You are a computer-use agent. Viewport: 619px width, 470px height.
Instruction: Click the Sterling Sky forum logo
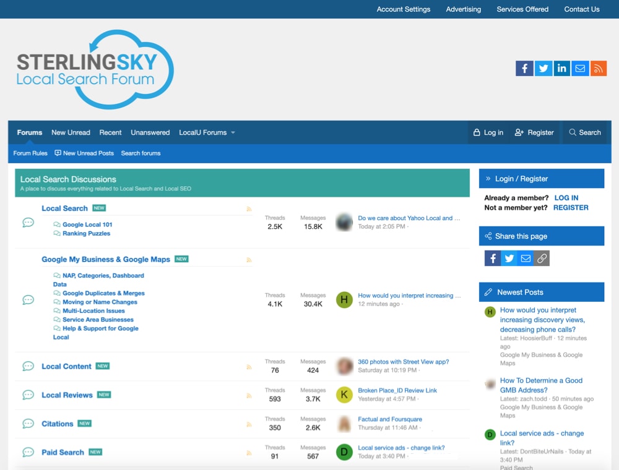[x=95, y=69]
